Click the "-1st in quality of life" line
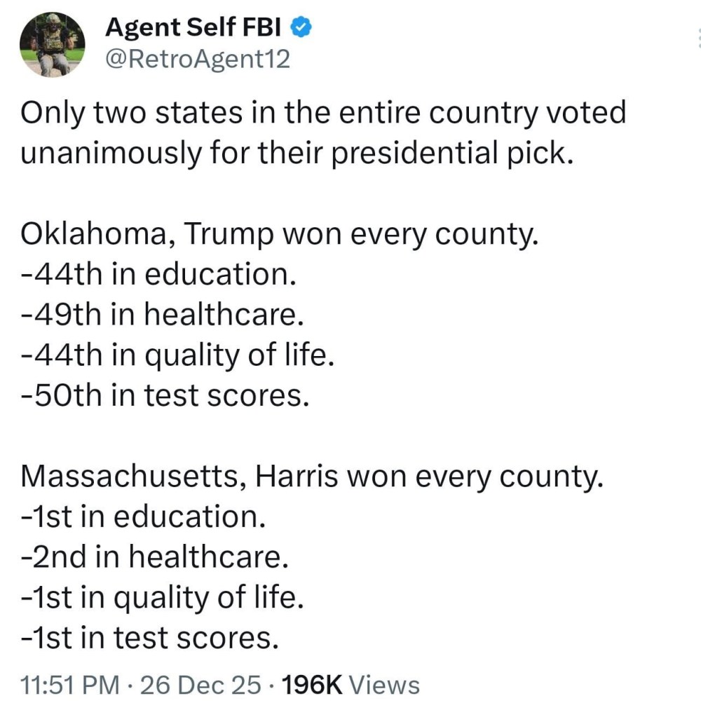The width and height of the screenshot is (701, 717). tap(163, 598)
